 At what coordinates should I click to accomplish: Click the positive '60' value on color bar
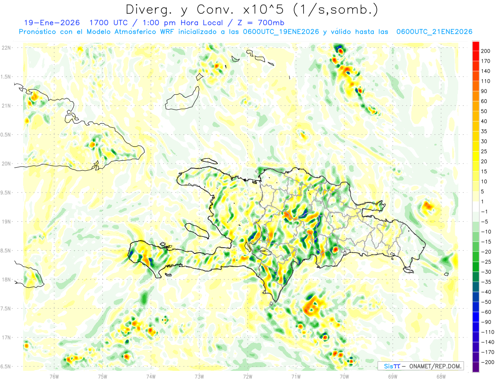(x=484, y=101)
